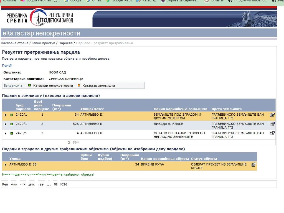Expand the АРТИЉЕВО II 58 object row

(x=5, y=165)
